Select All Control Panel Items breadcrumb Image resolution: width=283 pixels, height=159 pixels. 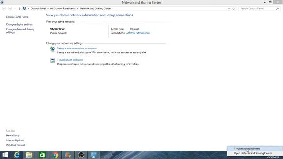click(63, 8)
